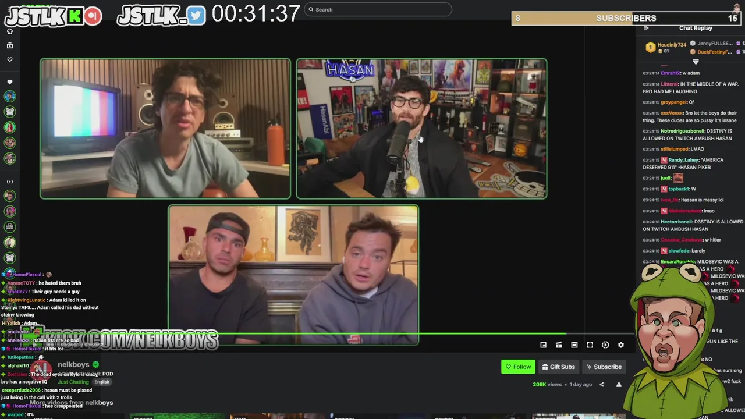Viewport: 745px width, 419px height.
Task: Enter fullscreen video mode
Action: pos(590,345)
